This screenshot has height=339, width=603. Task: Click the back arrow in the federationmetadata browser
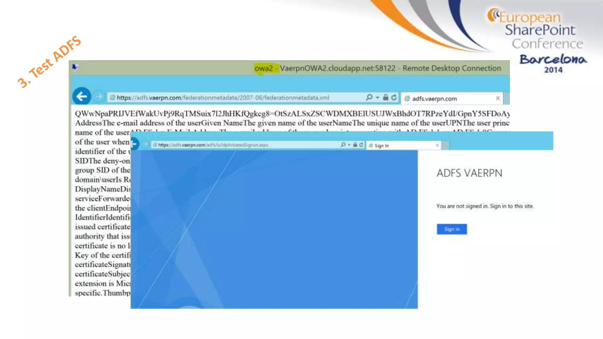(81, 96)
